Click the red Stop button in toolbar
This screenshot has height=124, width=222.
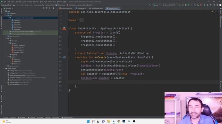(x=200, y=5)
